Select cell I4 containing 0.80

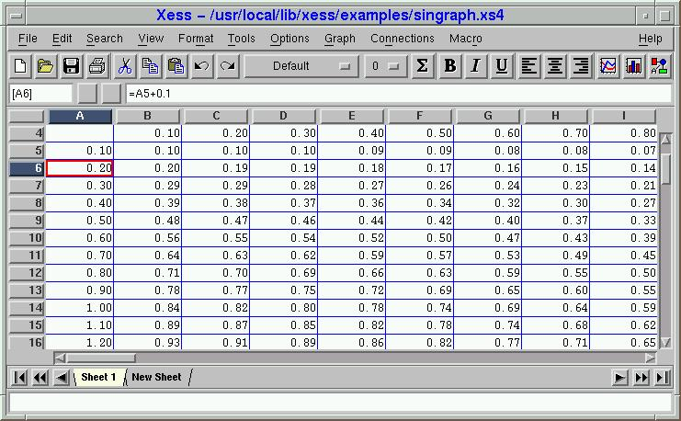[624, 133]
